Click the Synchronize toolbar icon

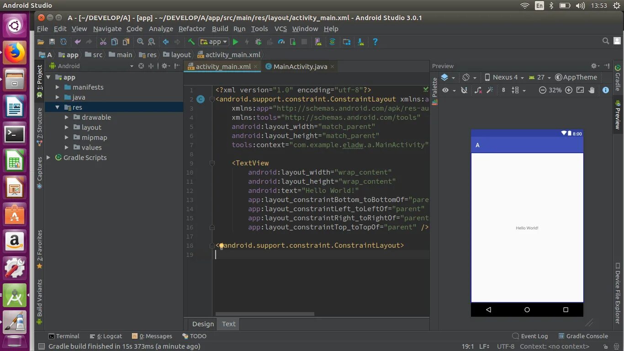tap(63, 42)
